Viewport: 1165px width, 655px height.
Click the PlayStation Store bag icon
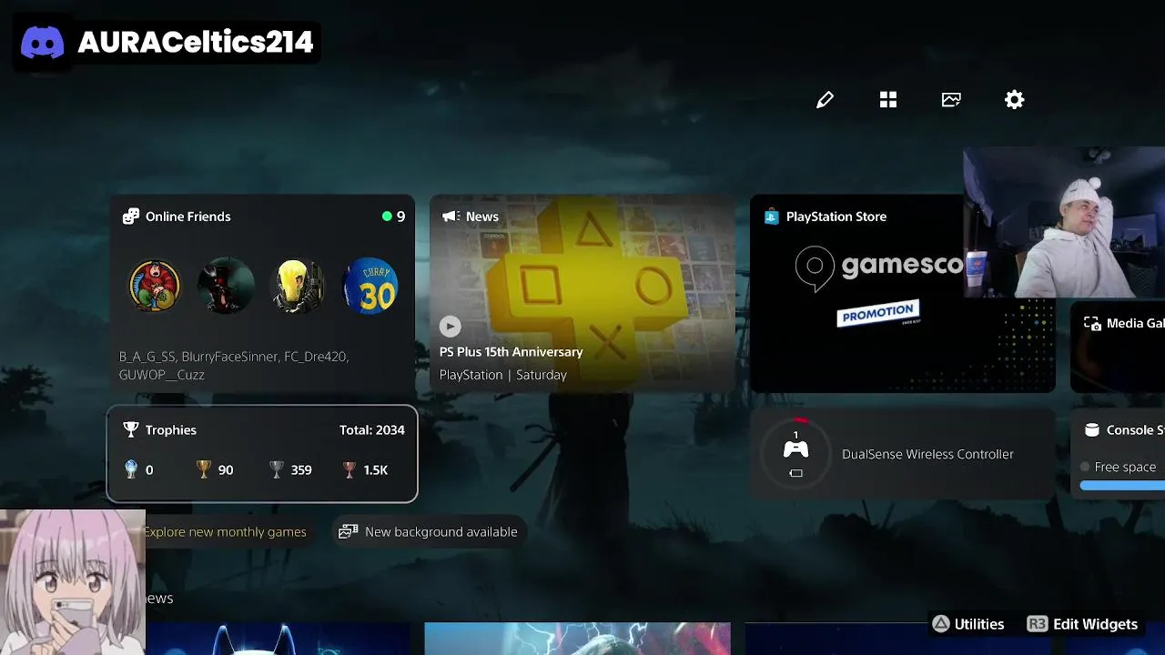(771, 217)
